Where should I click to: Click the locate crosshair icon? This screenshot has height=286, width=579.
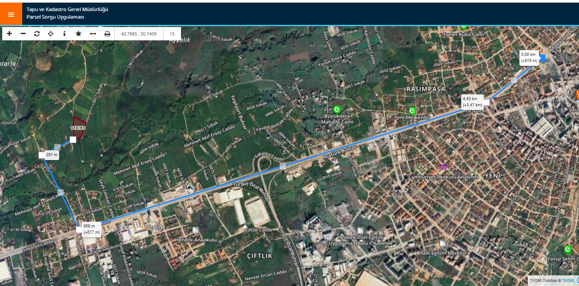click(x=51, y=34)
